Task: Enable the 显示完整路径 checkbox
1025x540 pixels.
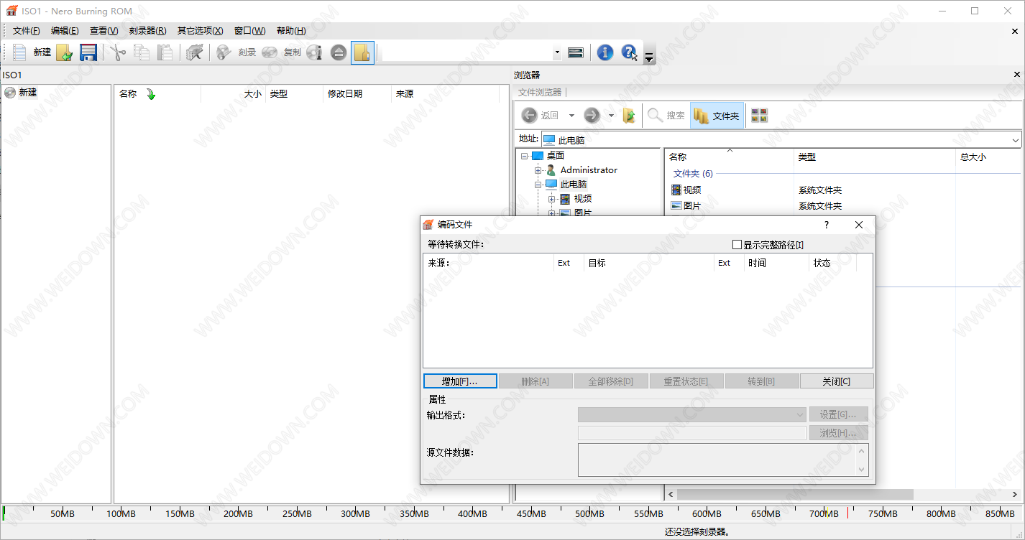Action: [x=737, y=245]
